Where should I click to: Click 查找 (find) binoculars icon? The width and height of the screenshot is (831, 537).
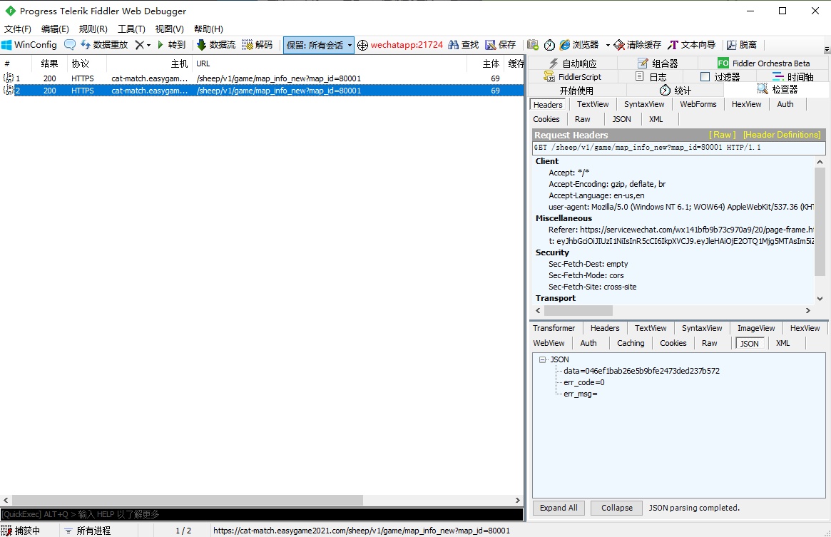[x=463, y=45]
